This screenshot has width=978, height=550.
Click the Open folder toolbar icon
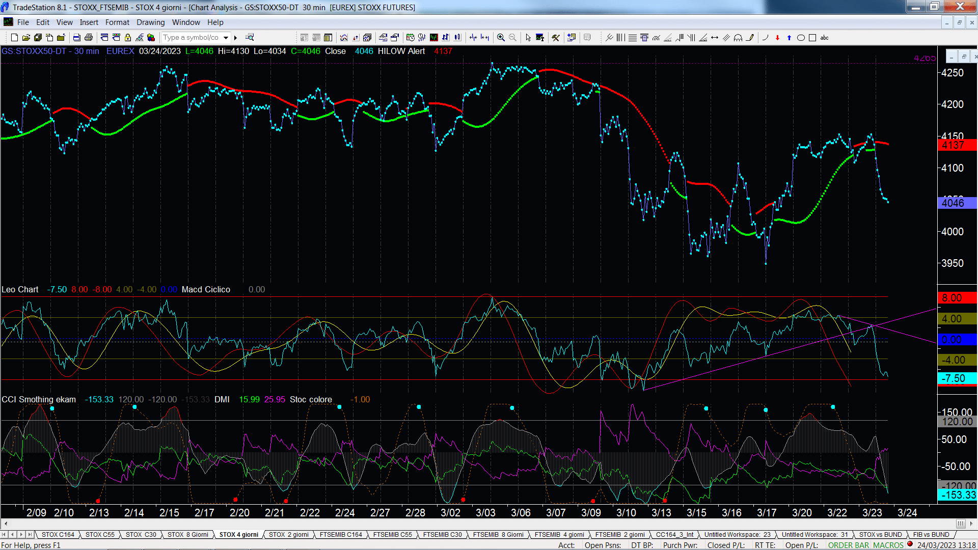[x=26, y=38]
